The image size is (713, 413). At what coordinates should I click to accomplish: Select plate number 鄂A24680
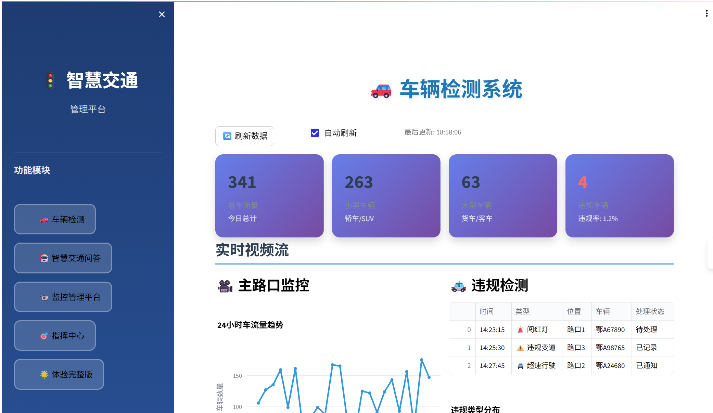[611, 366]
